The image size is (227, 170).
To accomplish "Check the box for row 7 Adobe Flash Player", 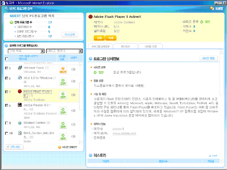I will (7, 92).
